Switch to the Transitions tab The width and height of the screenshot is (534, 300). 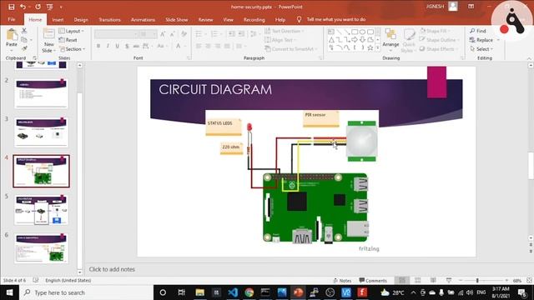[109, 20]
